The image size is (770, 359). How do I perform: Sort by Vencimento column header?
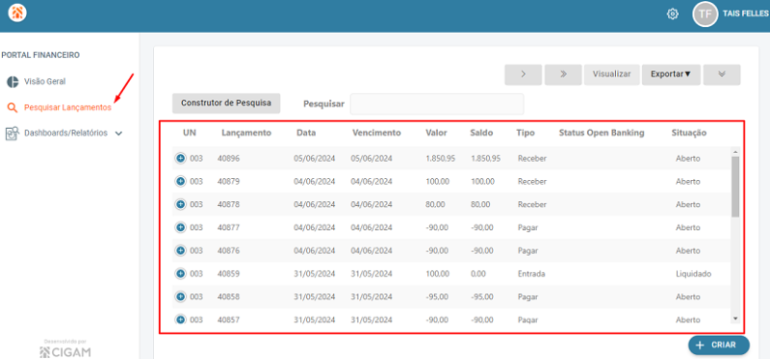pyautogui.click(x=376, y=133)
